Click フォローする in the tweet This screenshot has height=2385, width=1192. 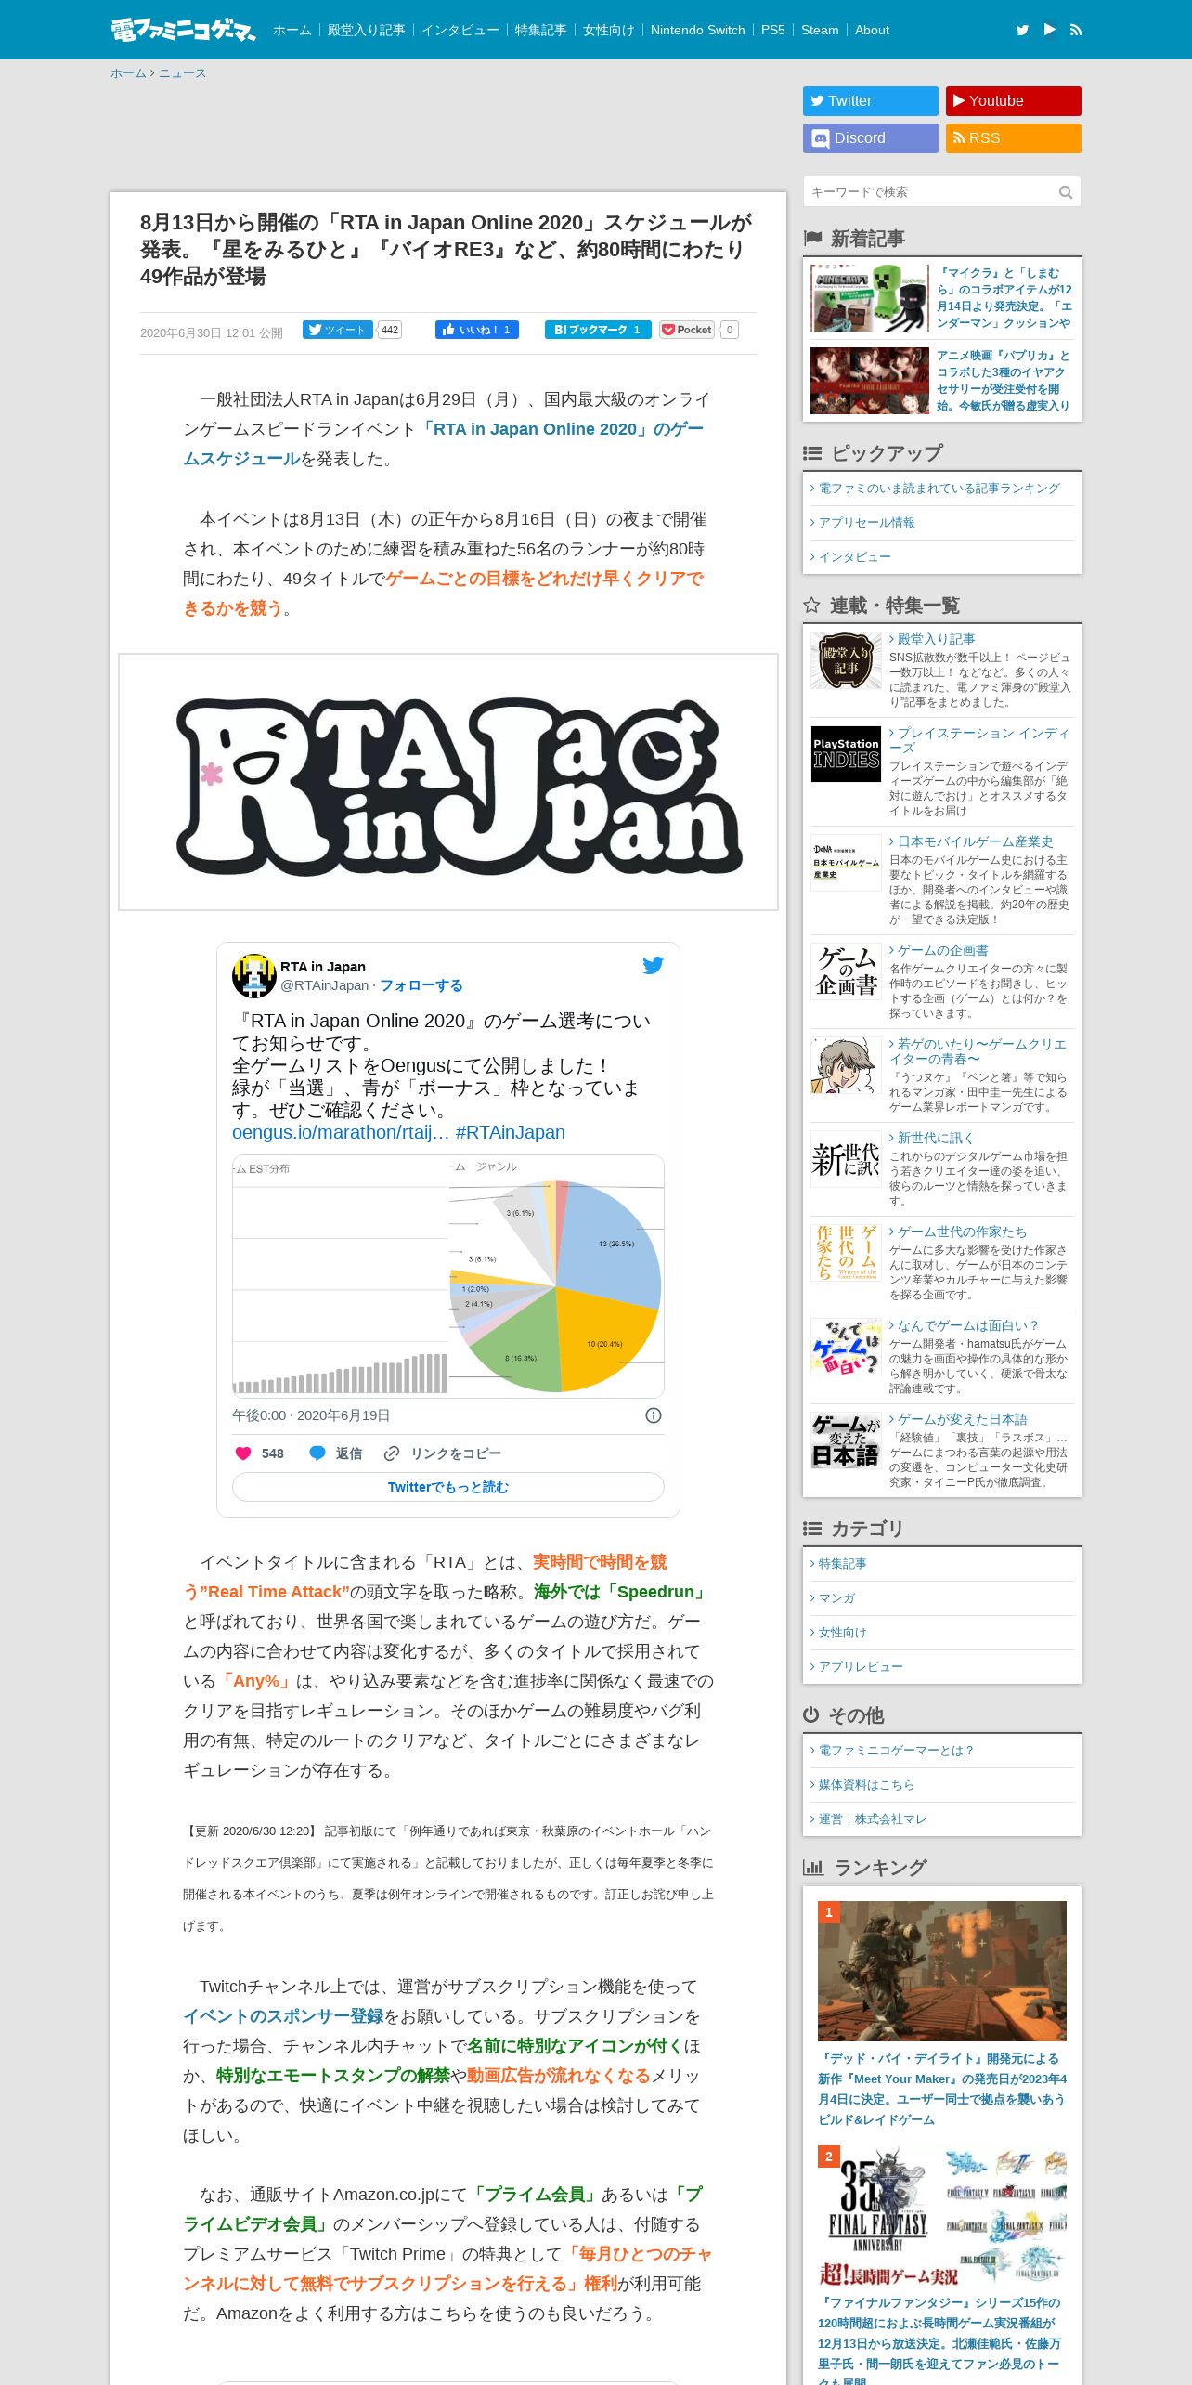421,985
